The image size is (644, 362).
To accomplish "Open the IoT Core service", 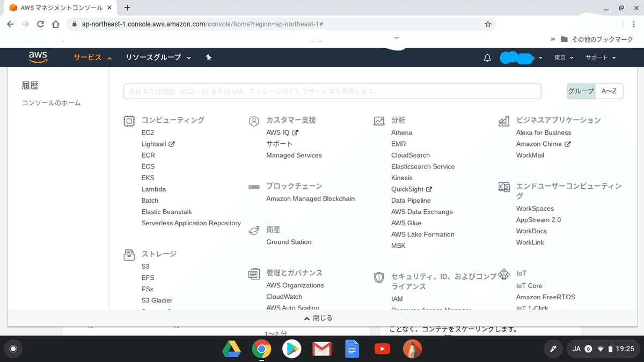I will click(529, 286).
